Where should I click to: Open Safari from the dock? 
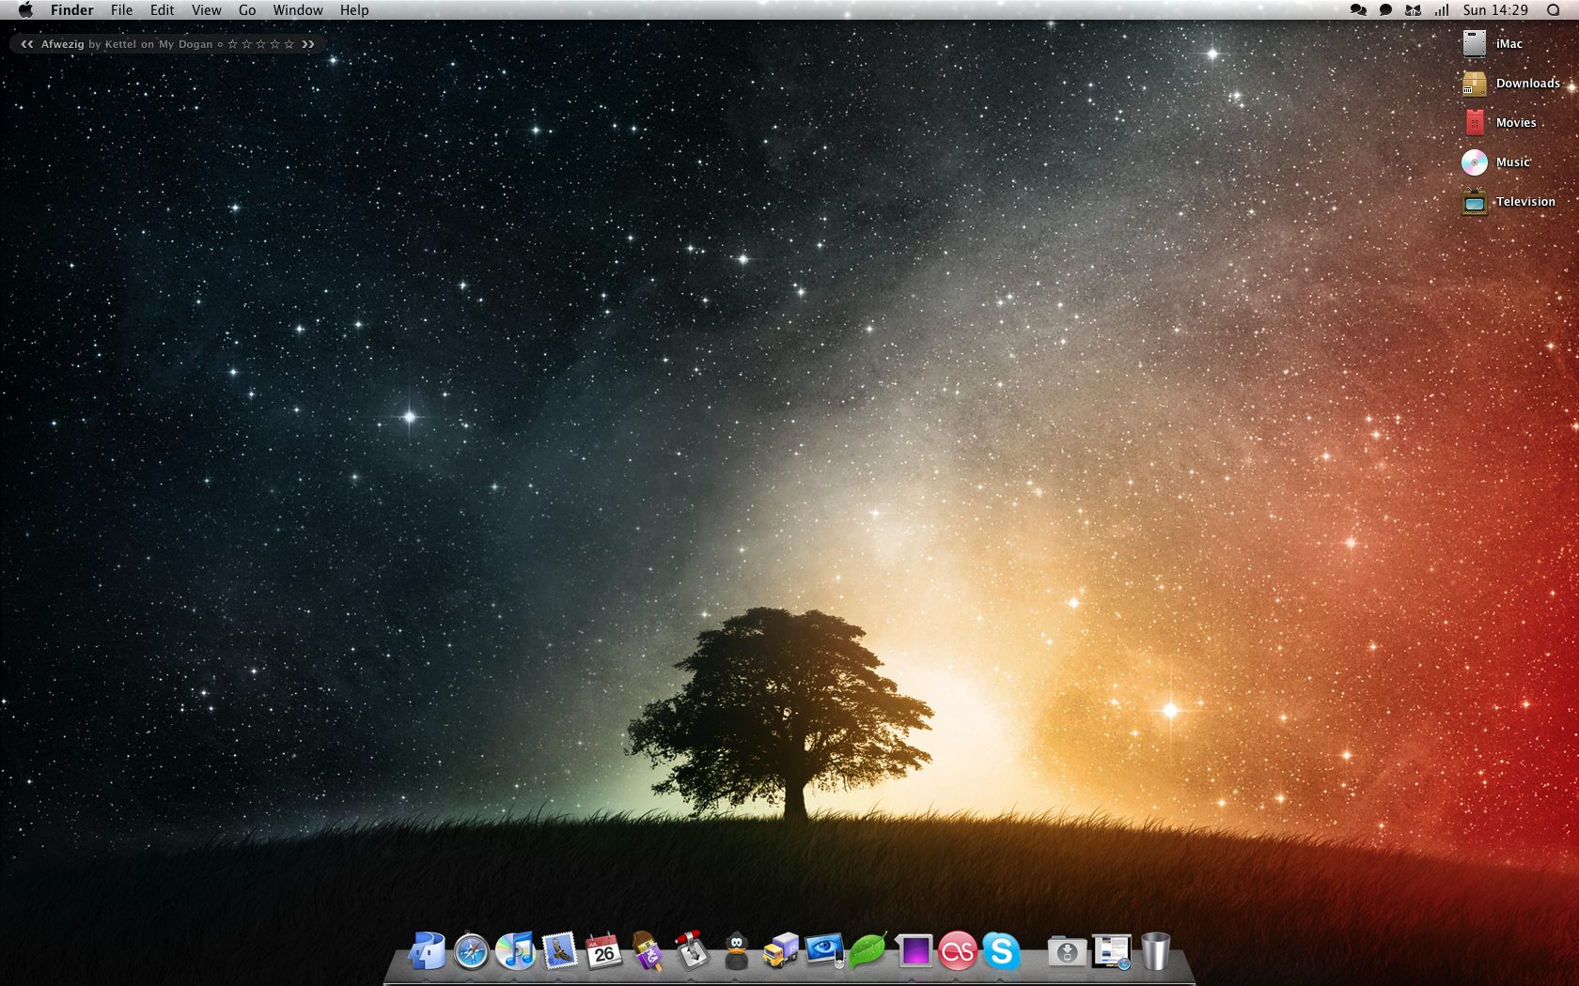[471, 952]
